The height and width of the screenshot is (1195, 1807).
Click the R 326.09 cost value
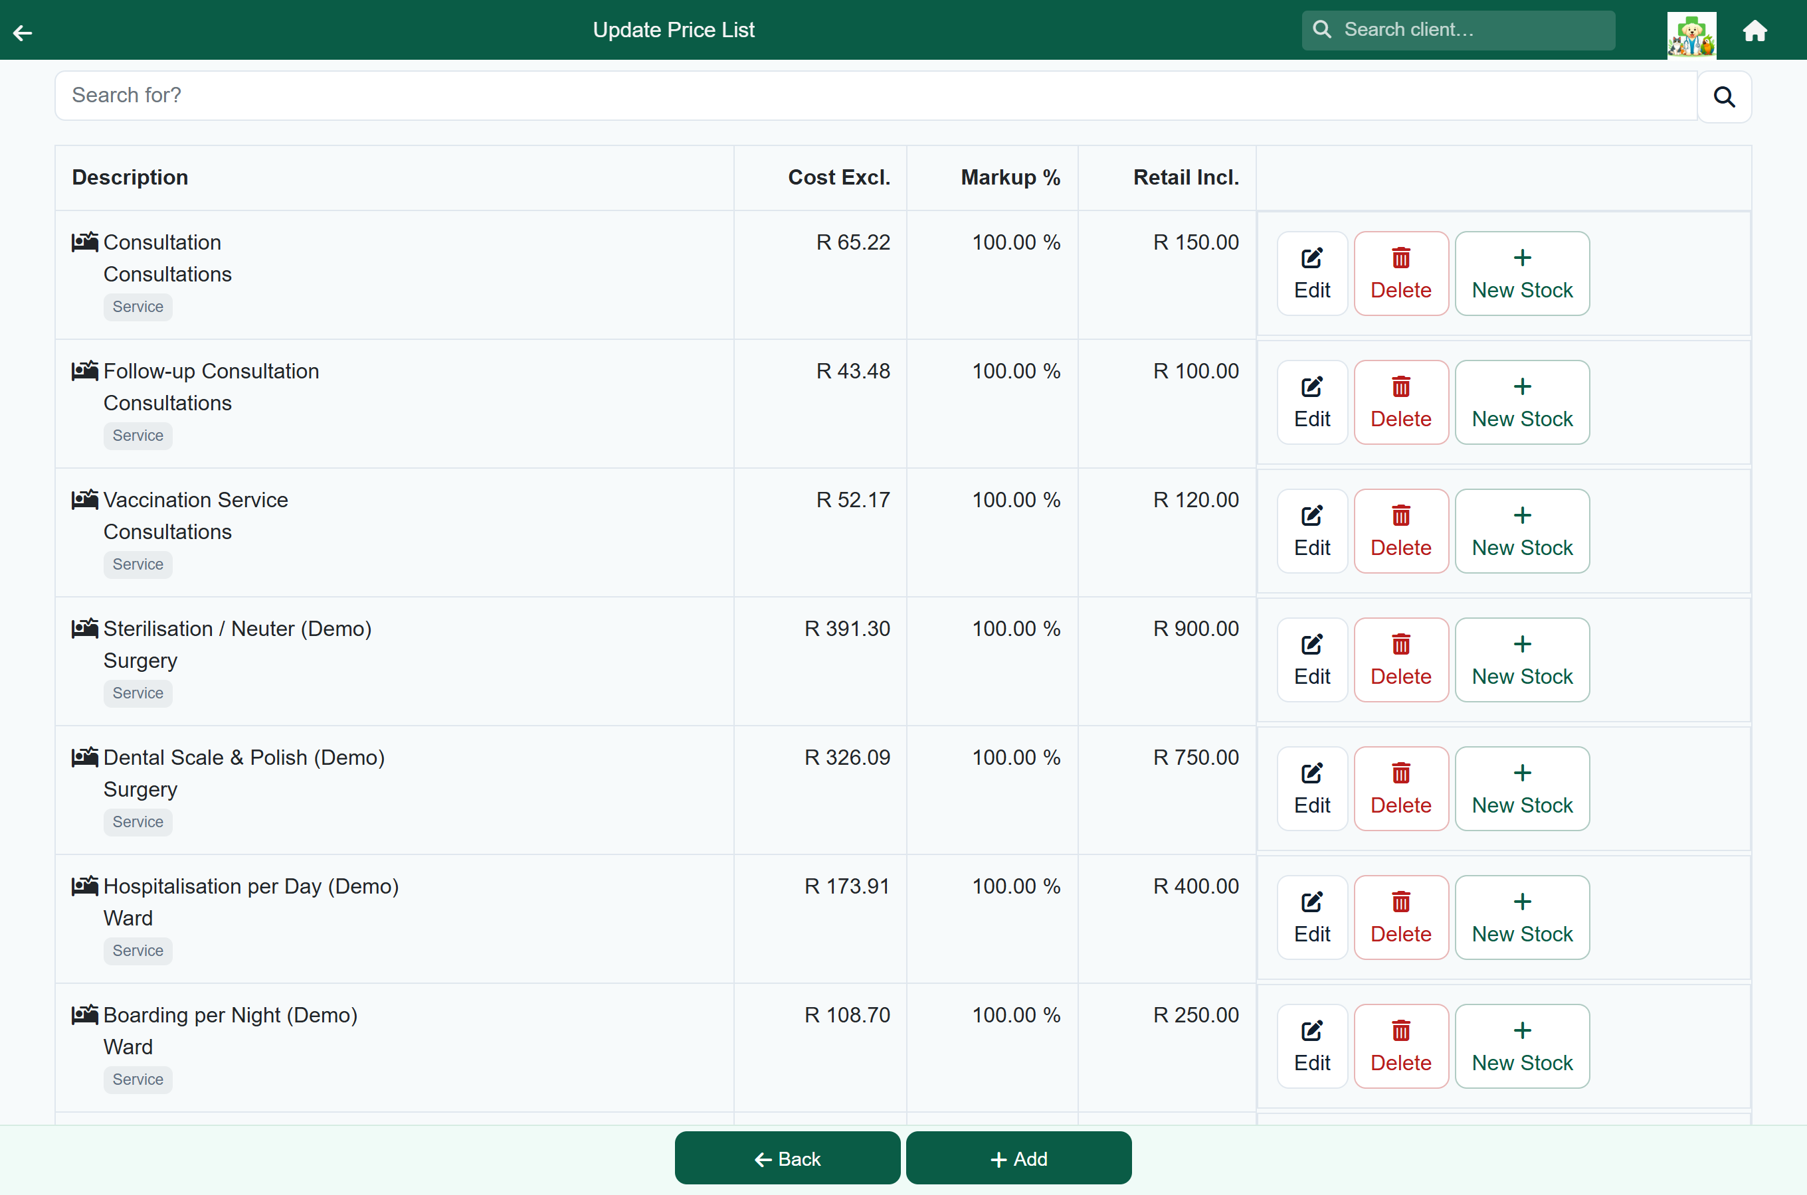tap(847, 757)
